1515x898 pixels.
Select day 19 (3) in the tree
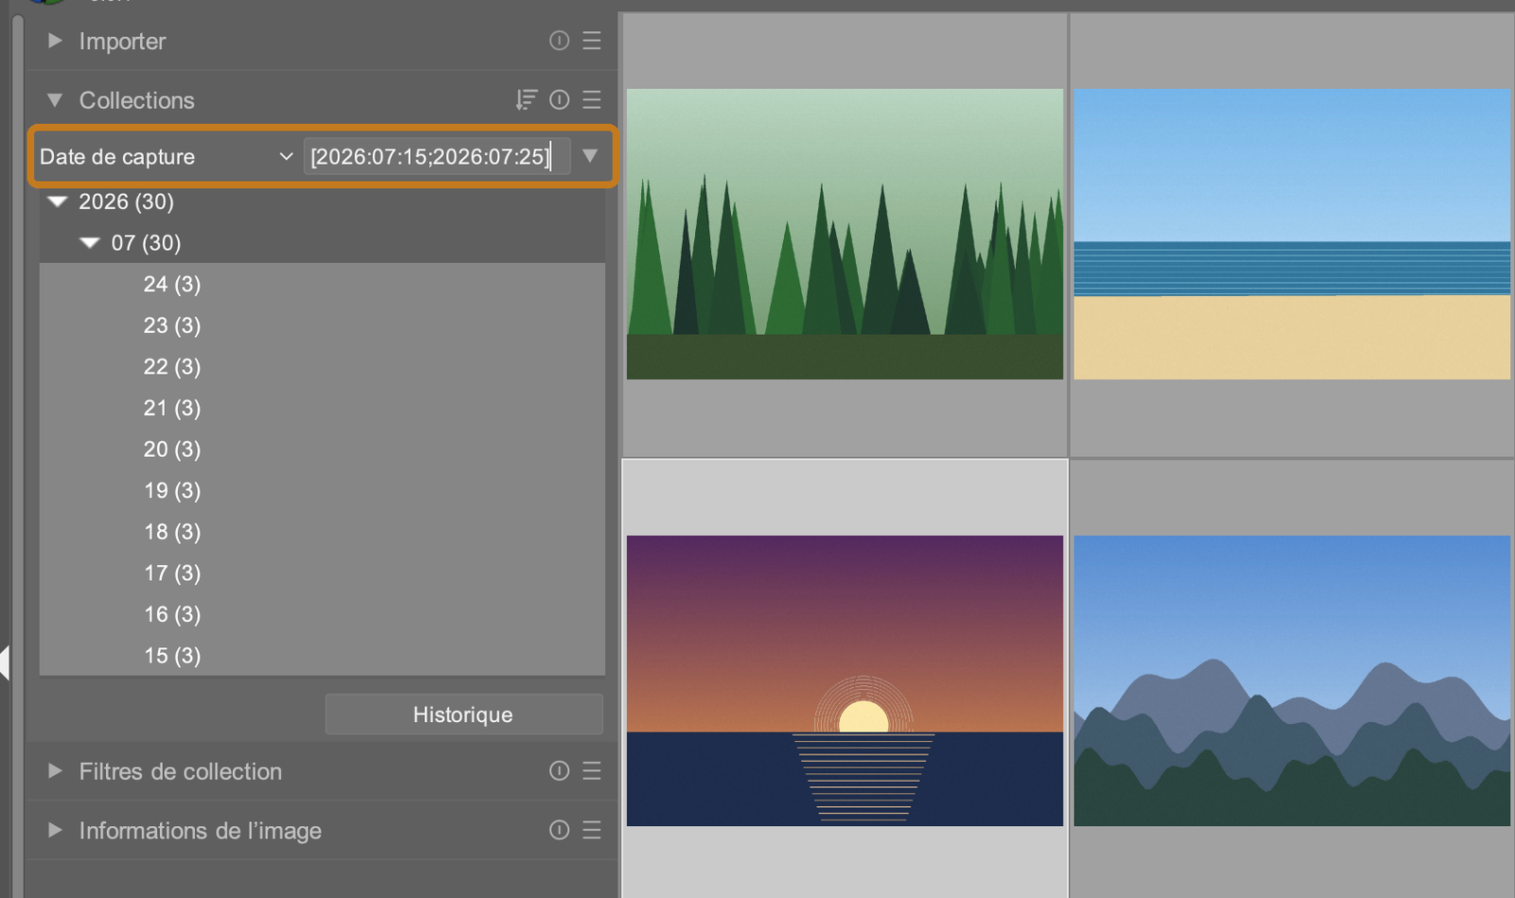pos(322,490)
